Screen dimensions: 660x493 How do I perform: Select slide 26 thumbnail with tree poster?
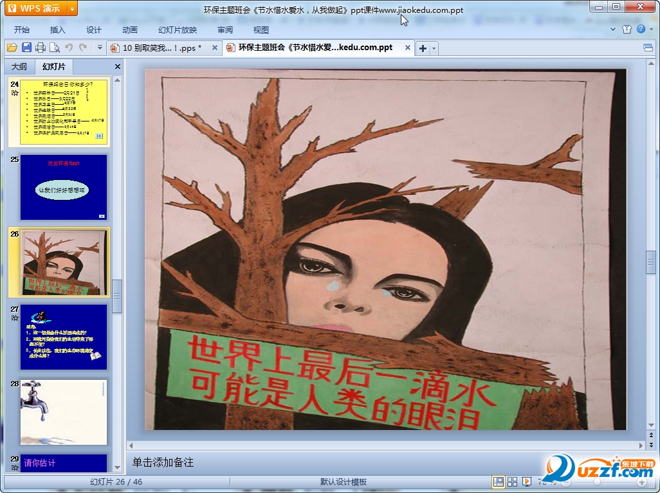64,262
